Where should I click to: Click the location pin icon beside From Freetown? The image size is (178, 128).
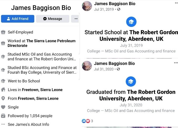pos(3,98)
